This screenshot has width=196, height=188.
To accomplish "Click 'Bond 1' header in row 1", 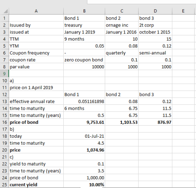I will click(x=84, y=18).
